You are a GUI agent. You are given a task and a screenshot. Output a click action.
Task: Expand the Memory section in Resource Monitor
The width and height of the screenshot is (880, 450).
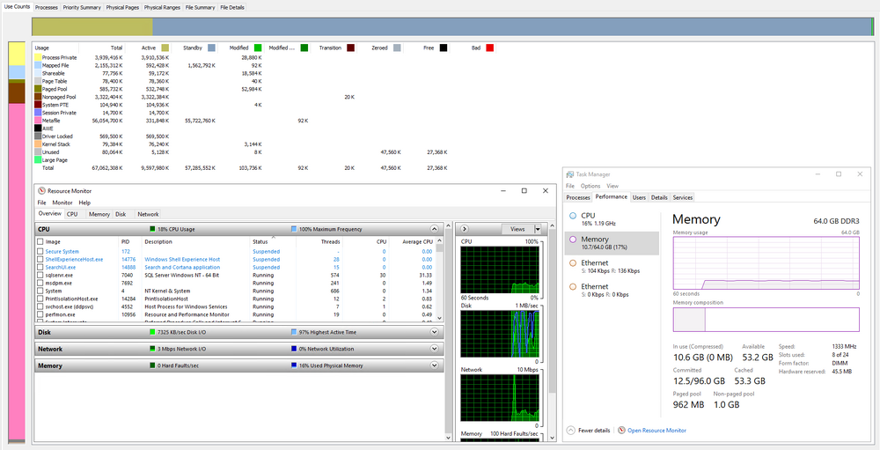[x=434, y=365]
